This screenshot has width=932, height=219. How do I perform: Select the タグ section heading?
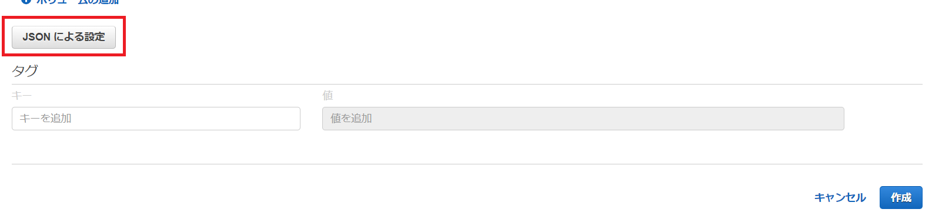(25, 71)
